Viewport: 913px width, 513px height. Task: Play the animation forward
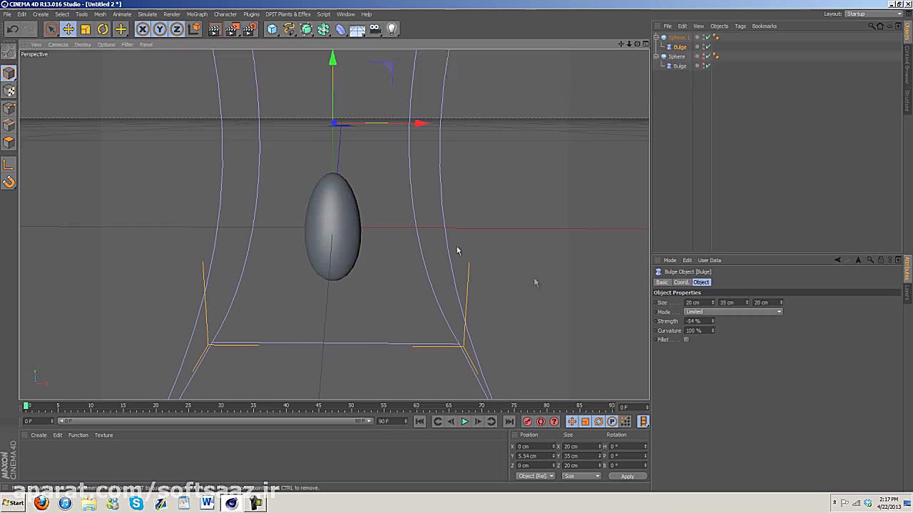tap(464, 422)
